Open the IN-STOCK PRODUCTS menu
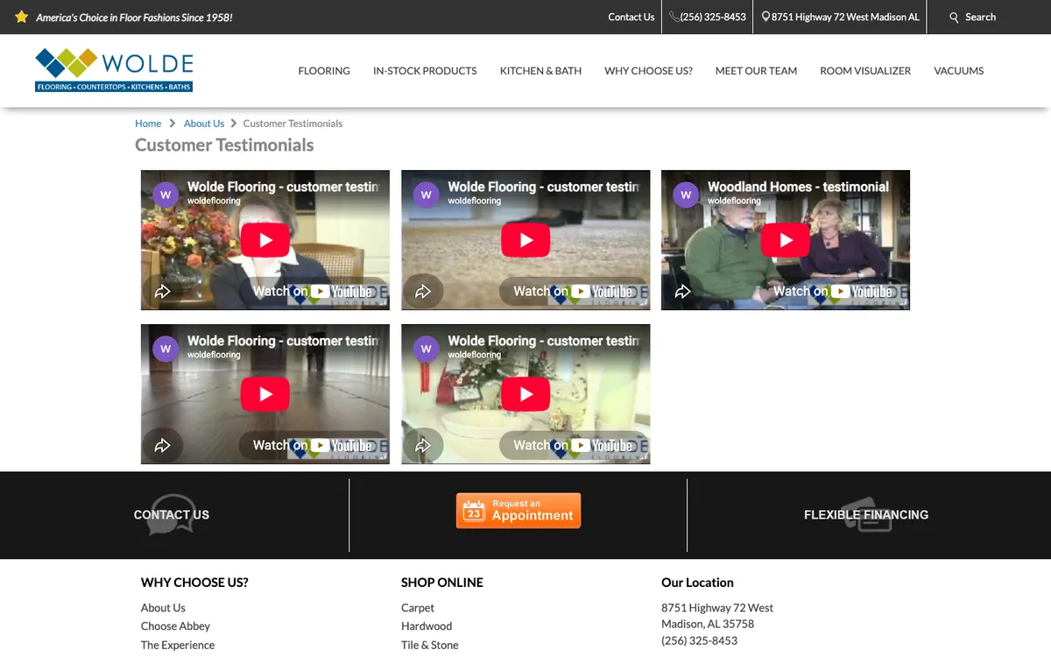The width and height of the screenshot is (1051, 657). click(425, 71)
